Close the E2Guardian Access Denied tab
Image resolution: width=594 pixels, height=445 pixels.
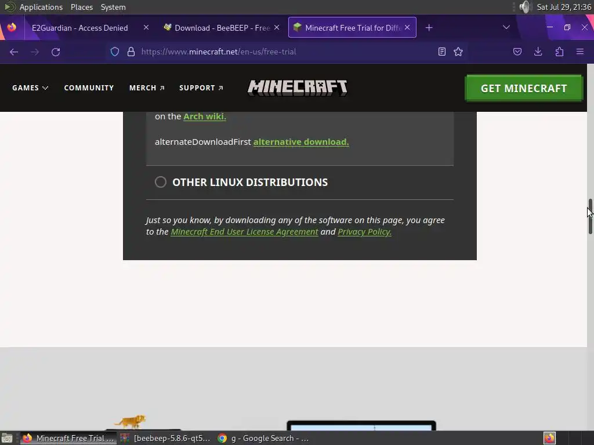click(146, 28)
